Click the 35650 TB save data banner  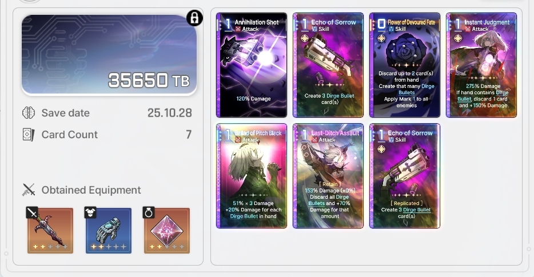[109, 55]
